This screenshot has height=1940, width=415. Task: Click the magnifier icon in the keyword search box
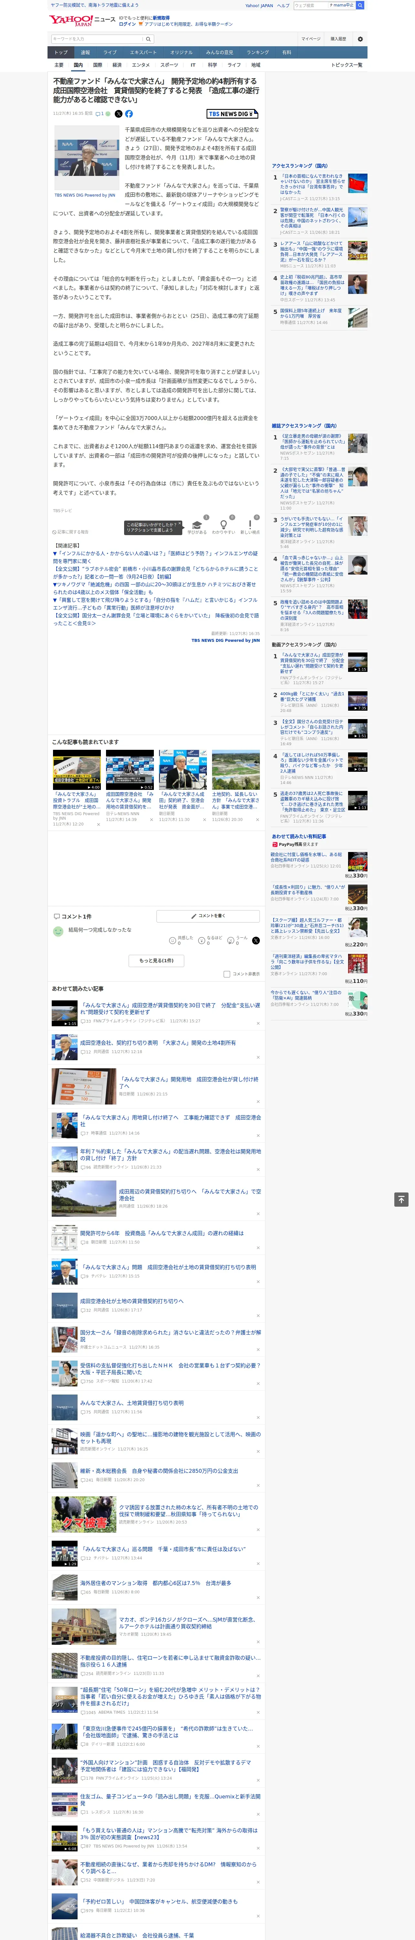pos(148,39)
